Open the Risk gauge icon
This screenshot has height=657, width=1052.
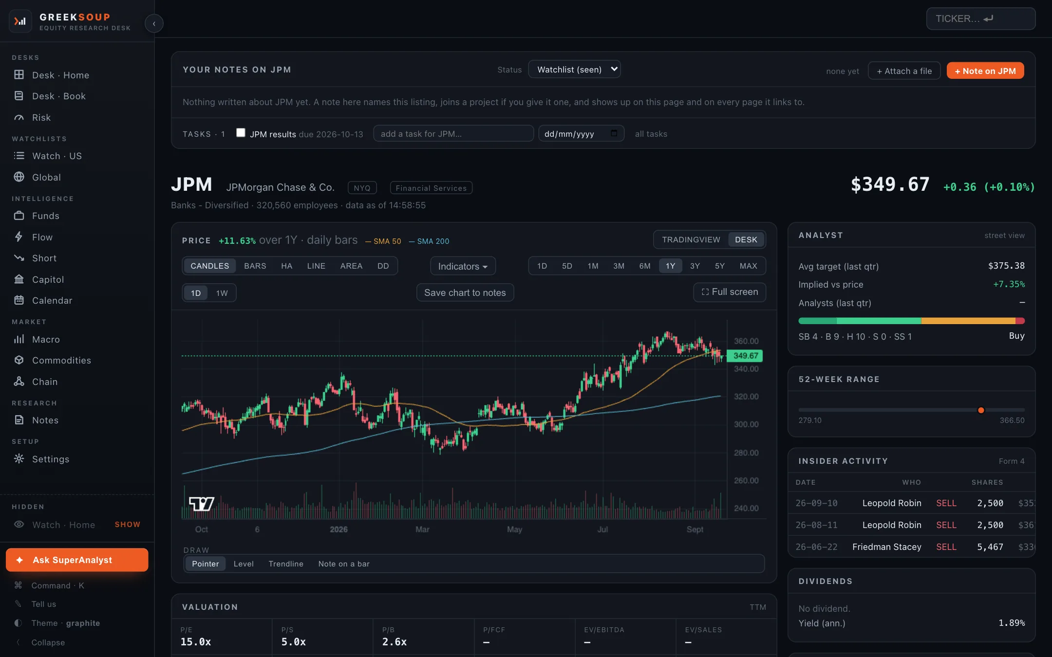[x=19, y=117]
